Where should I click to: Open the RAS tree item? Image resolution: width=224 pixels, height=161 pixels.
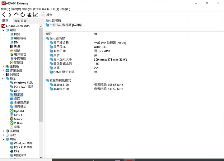click(15, 151)
